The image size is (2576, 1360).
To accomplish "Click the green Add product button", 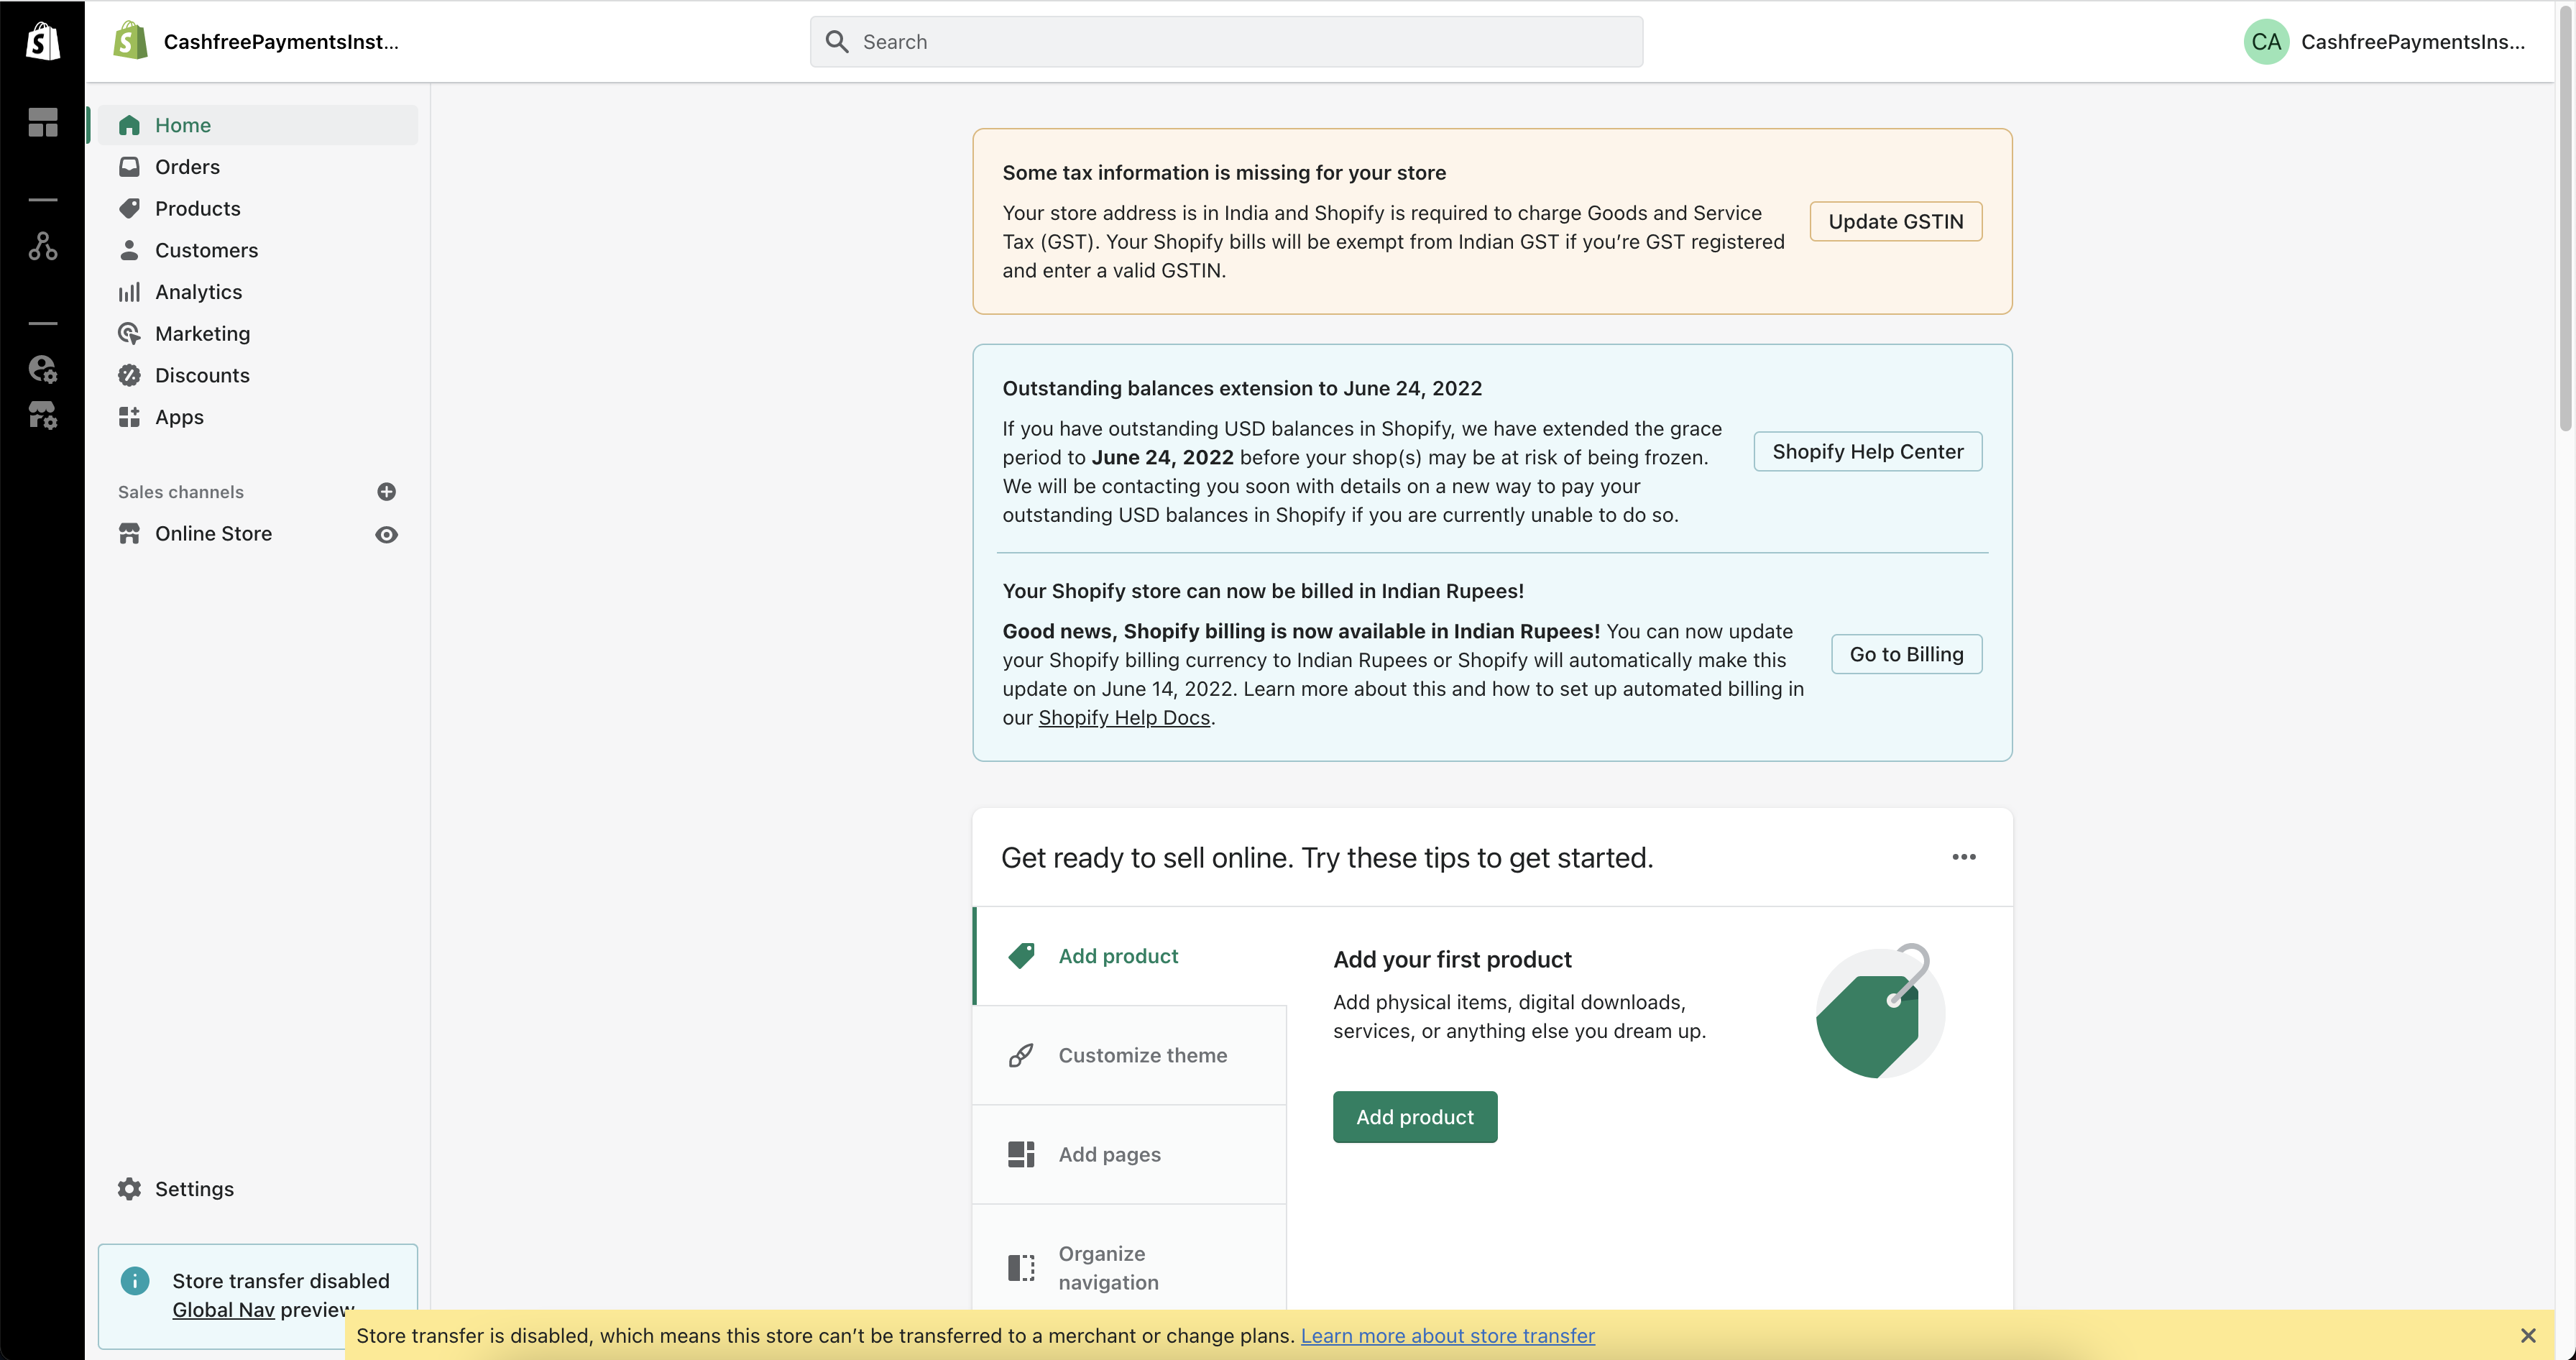I will (1415, 1117).
